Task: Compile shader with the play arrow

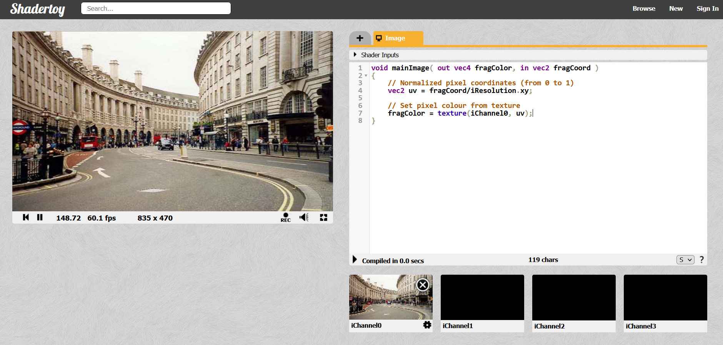Action: pos(355,259)
